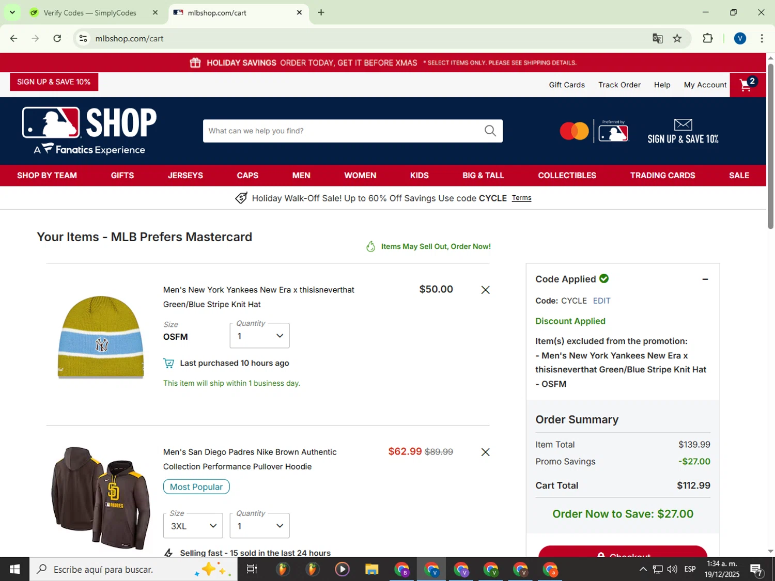Click the red Sign Up & Save 10% button
The width and height of the screenshot is (775, 581).
(x=54, y=82)
